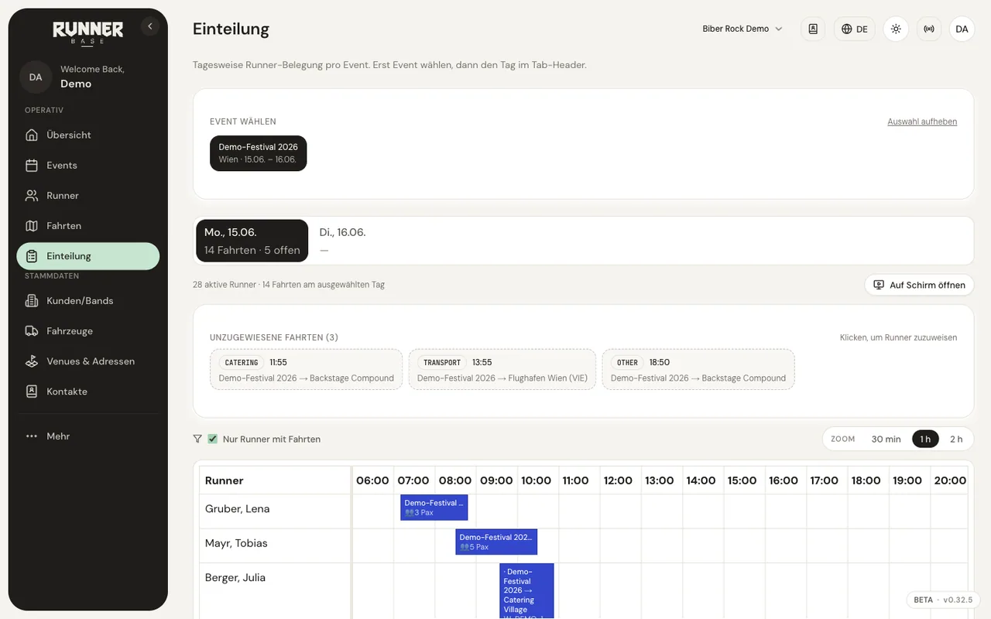The image size is (991, 619).
Task: Go to Events in the sidebar
Action: coord(88,165)
